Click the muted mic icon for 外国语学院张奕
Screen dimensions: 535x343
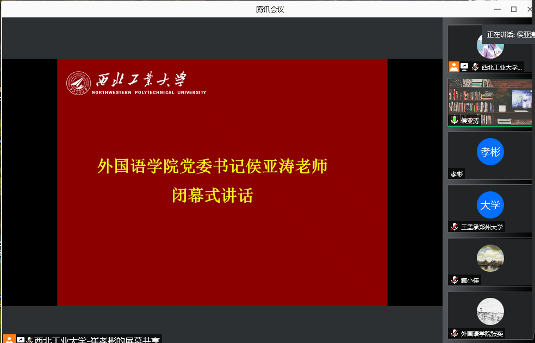(x=455, y=333)
